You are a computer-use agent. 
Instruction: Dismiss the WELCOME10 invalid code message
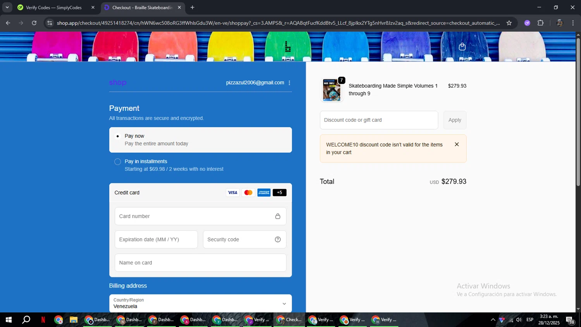click(457, 144)
